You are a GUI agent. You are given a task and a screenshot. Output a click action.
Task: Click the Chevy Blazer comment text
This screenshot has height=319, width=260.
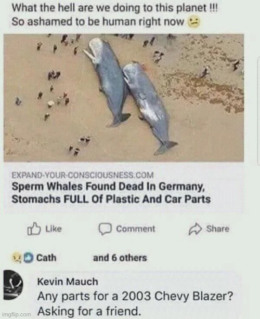[x=135, y=304]
